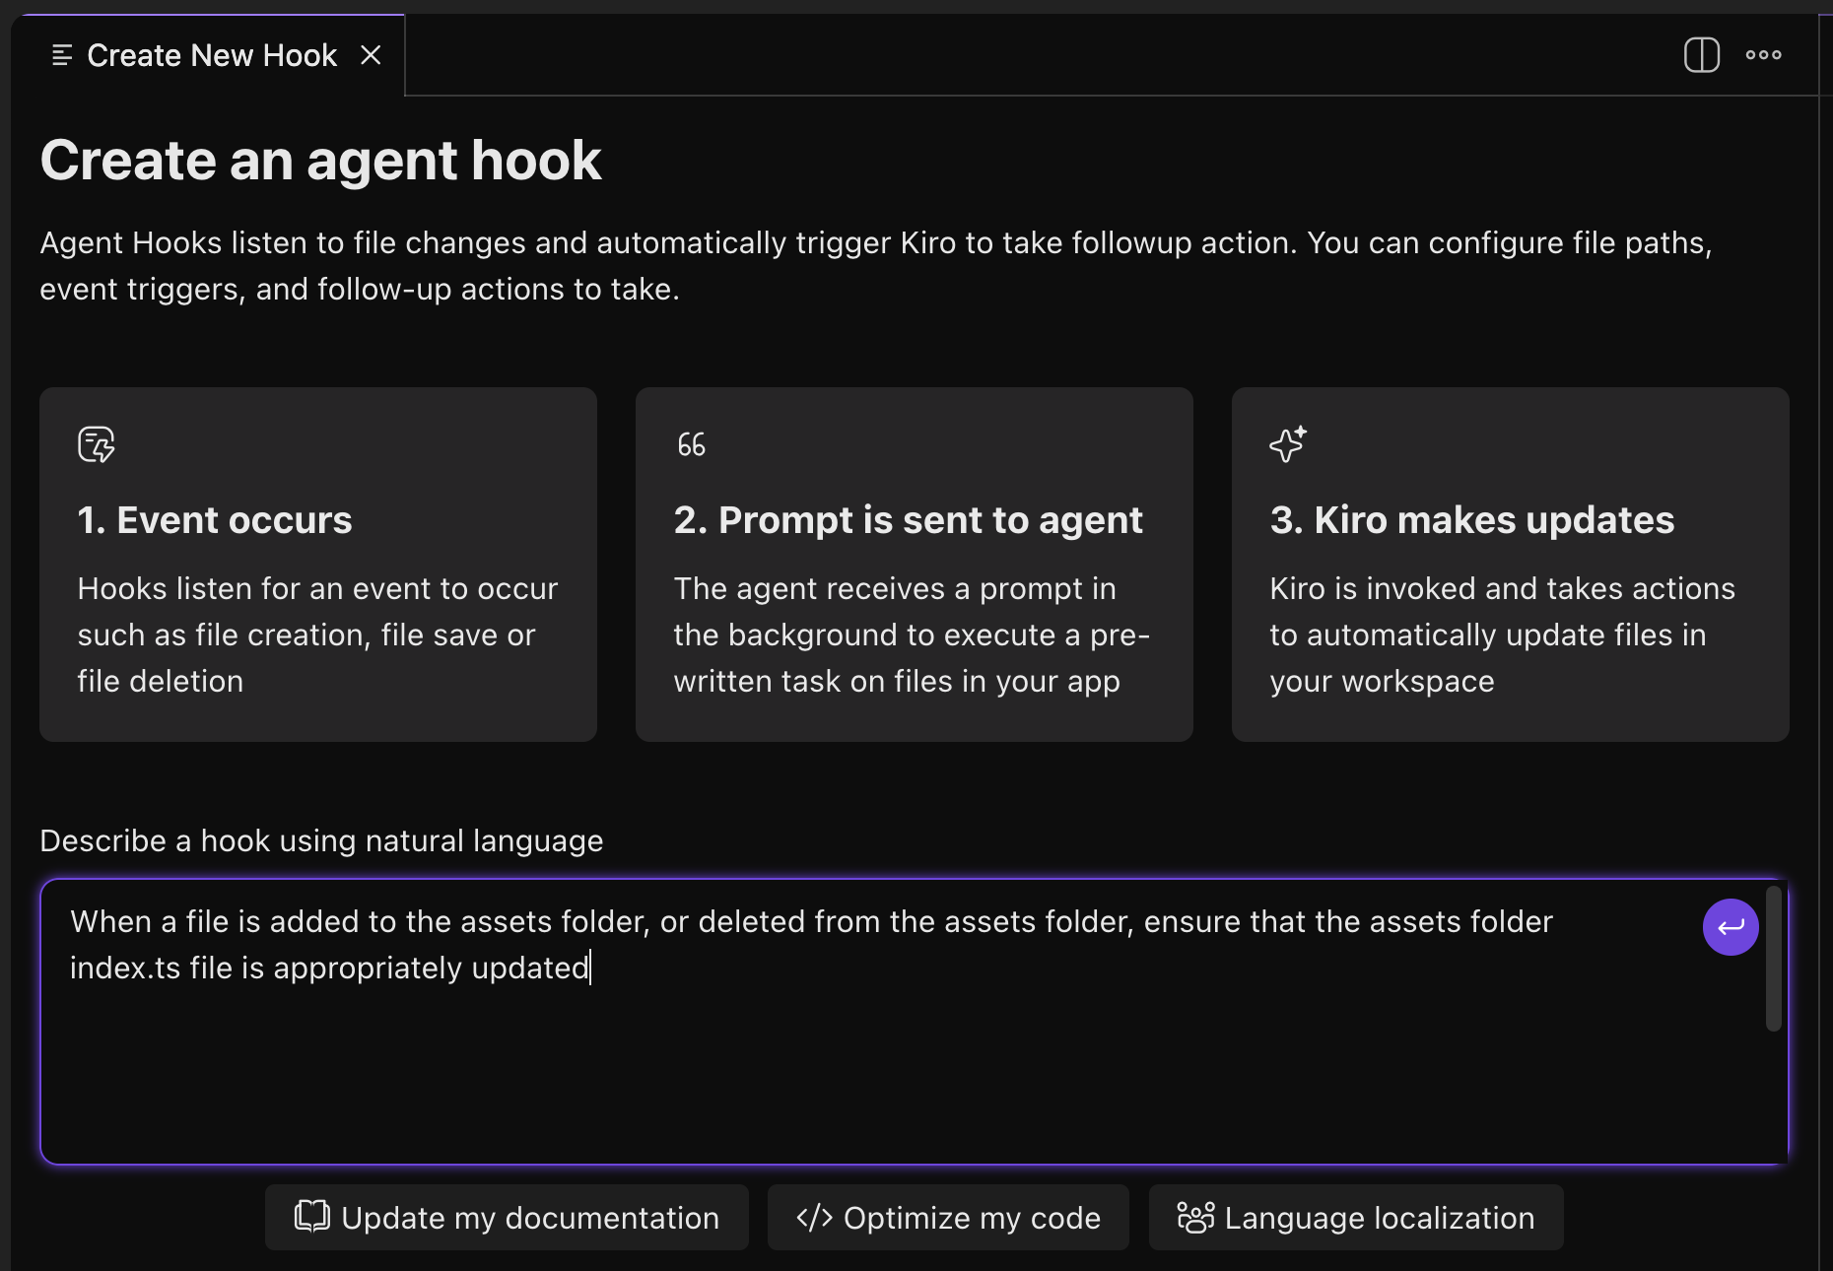Click the lightning event icon in first card

pos(97,444)
